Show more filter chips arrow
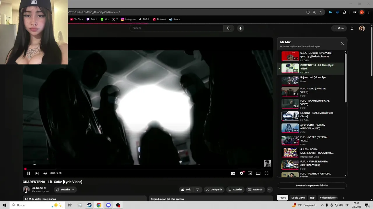 click(x=343, y=198)
